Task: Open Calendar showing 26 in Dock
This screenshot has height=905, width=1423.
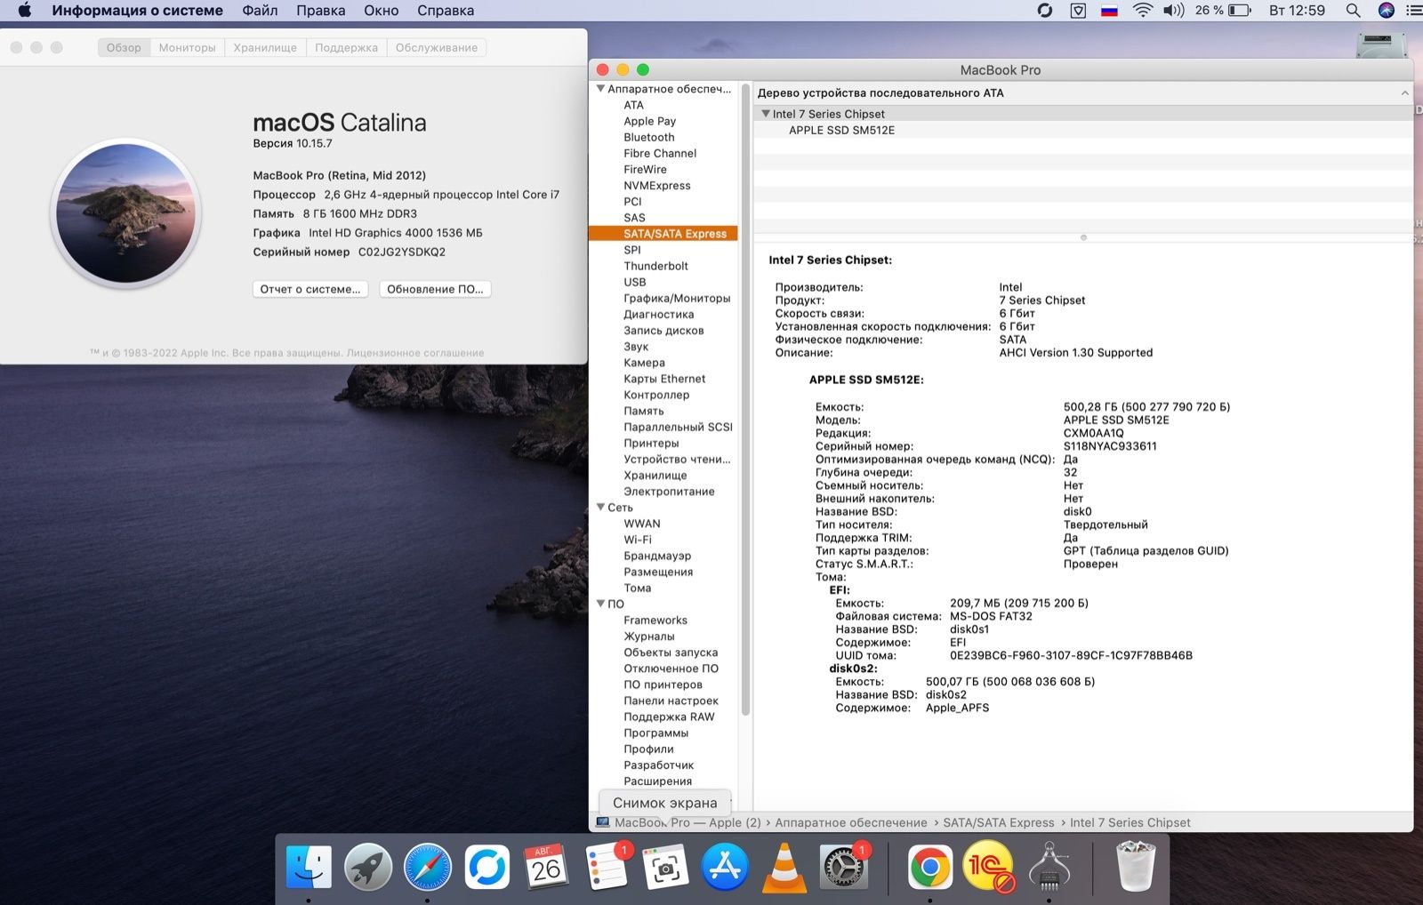Action: [547, 867]
